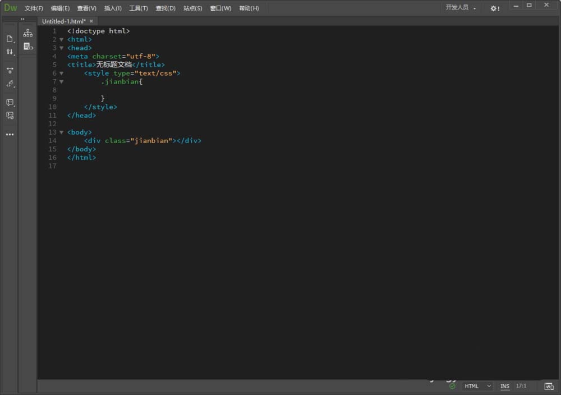Open the 文件(F) menu

pyautogui.click(x=34, y=8)
